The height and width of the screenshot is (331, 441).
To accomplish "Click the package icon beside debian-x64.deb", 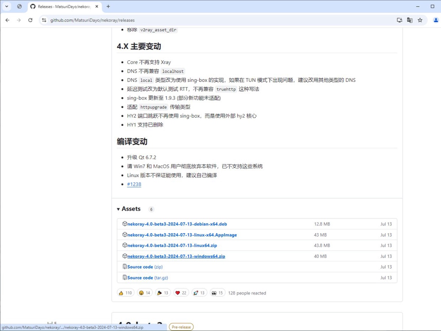I will [x=125, y=224].
